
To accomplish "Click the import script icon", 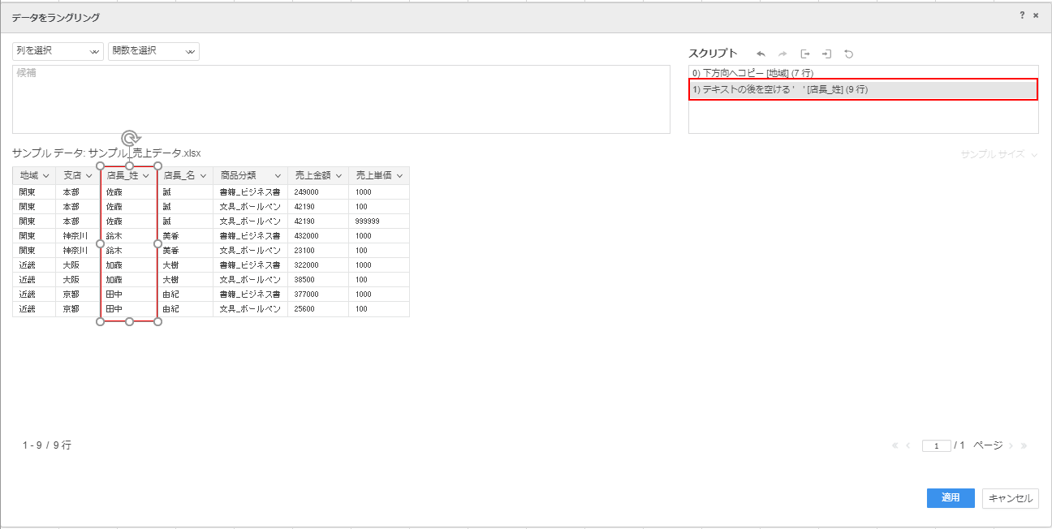I will click(x=826, y=54).
